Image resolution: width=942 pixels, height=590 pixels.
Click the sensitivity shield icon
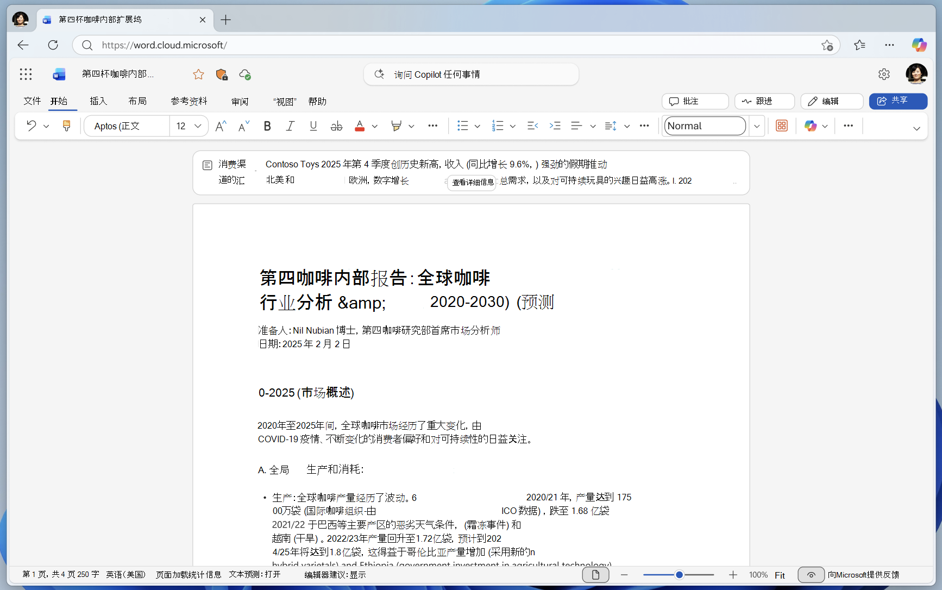[222, 74]
